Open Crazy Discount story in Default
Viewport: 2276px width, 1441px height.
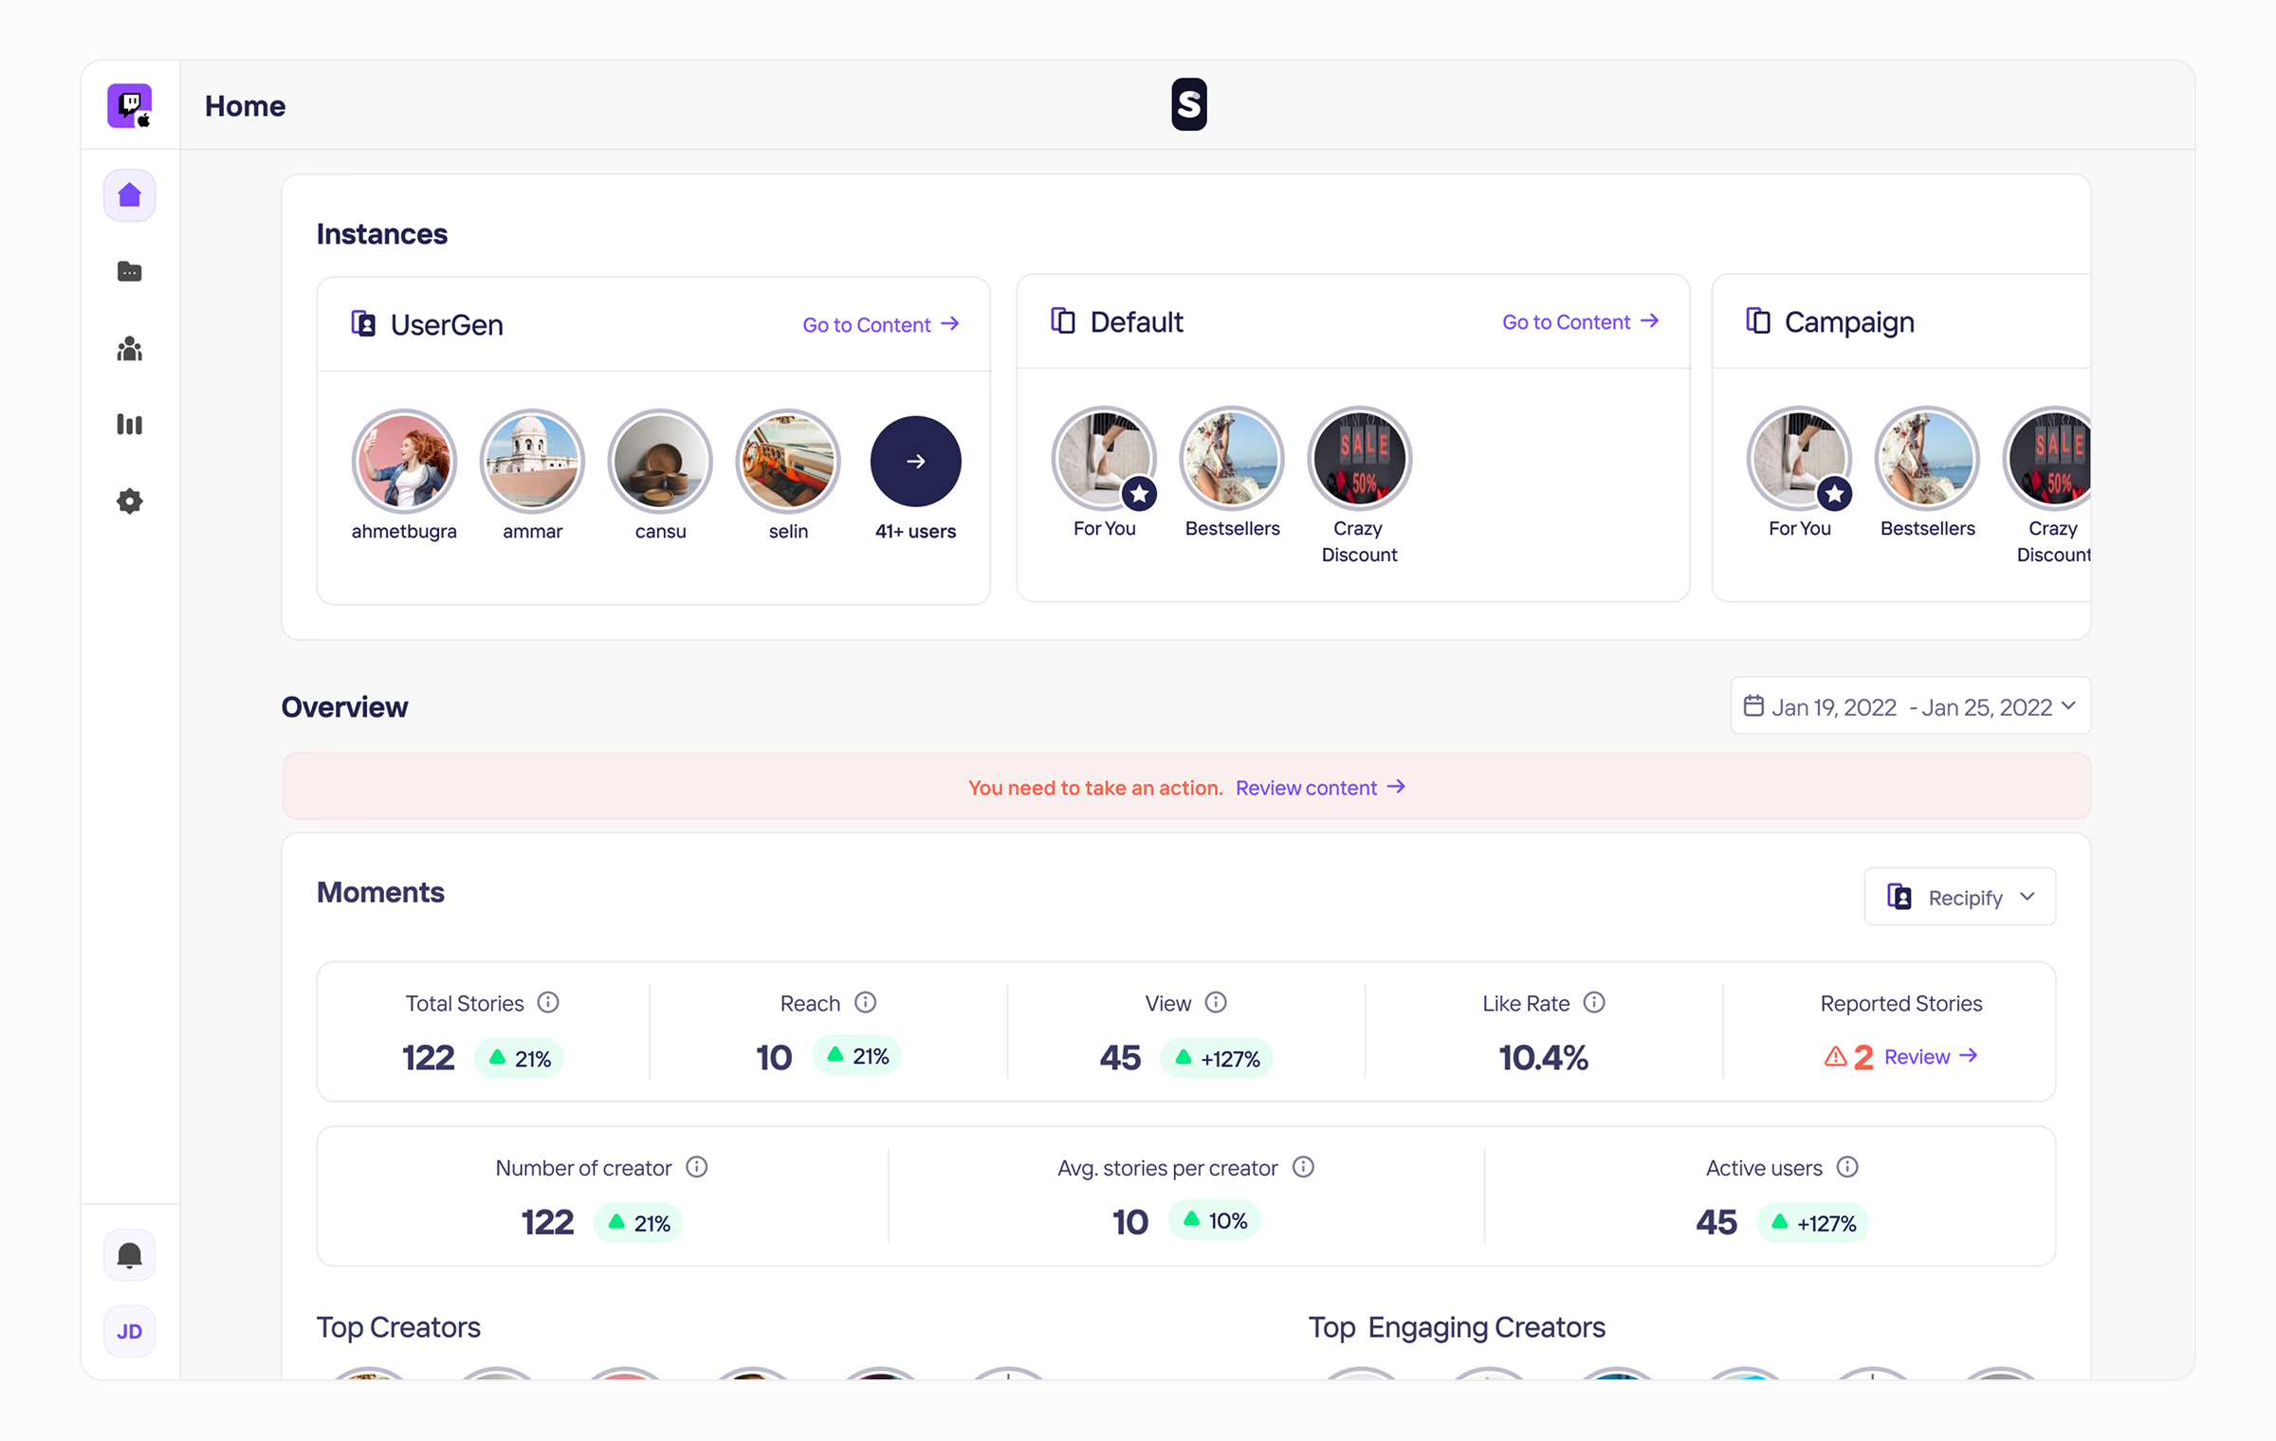[1359, 459]
